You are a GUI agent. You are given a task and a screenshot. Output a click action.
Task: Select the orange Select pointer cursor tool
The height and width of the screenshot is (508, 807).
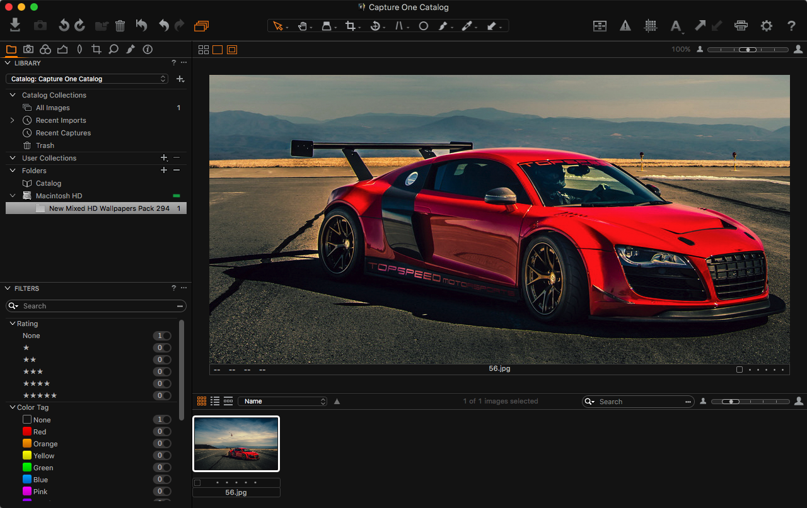pyautogui.click(x=279, y=26)
